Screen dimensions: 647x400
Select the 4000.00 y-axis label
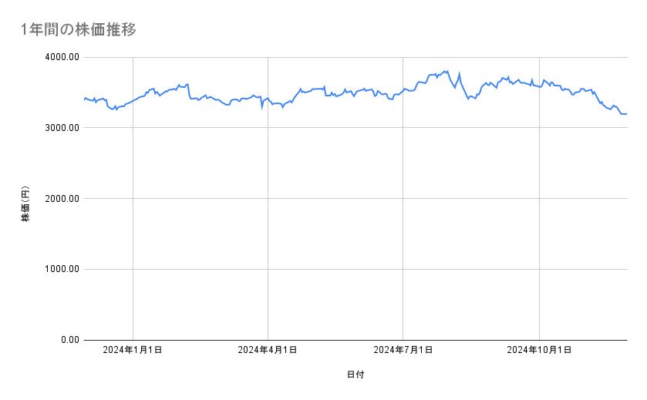tap(60, 57)
